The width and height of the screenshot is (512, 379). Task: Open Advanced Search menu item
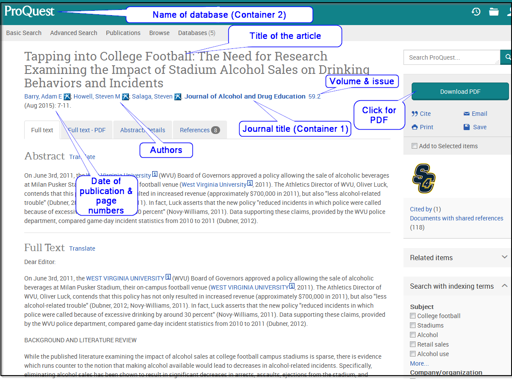pos(74,33)
